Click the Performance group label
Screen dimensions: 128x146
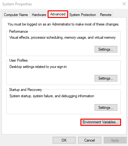(x=19, y=31)
